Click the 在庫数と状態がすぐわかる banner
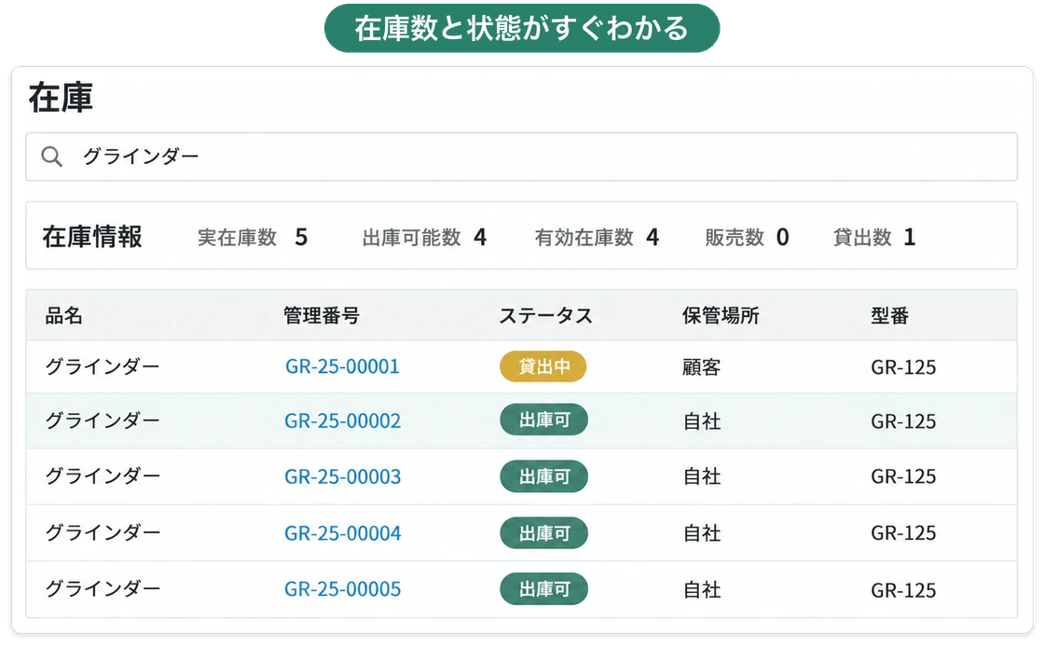Screen dimensions: 1044x647 [522, 28]
